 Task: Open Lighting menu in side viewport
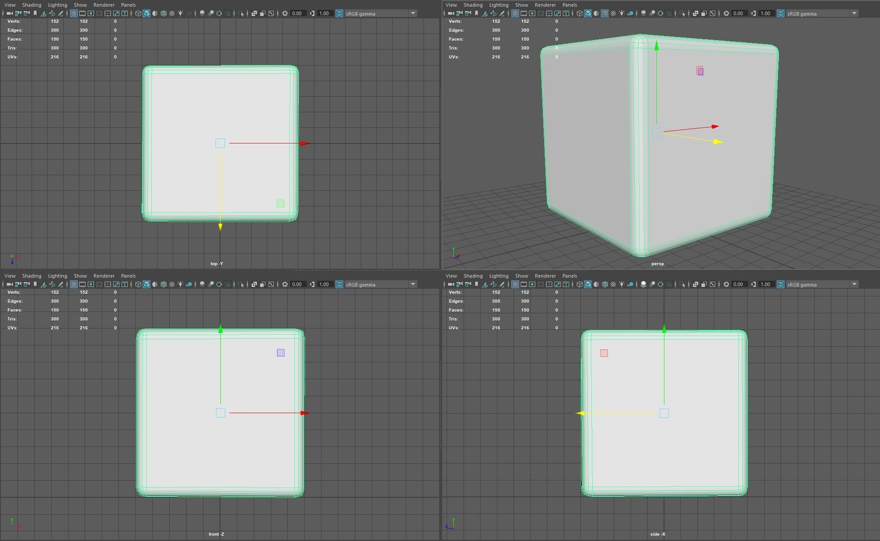click(498, 276)
